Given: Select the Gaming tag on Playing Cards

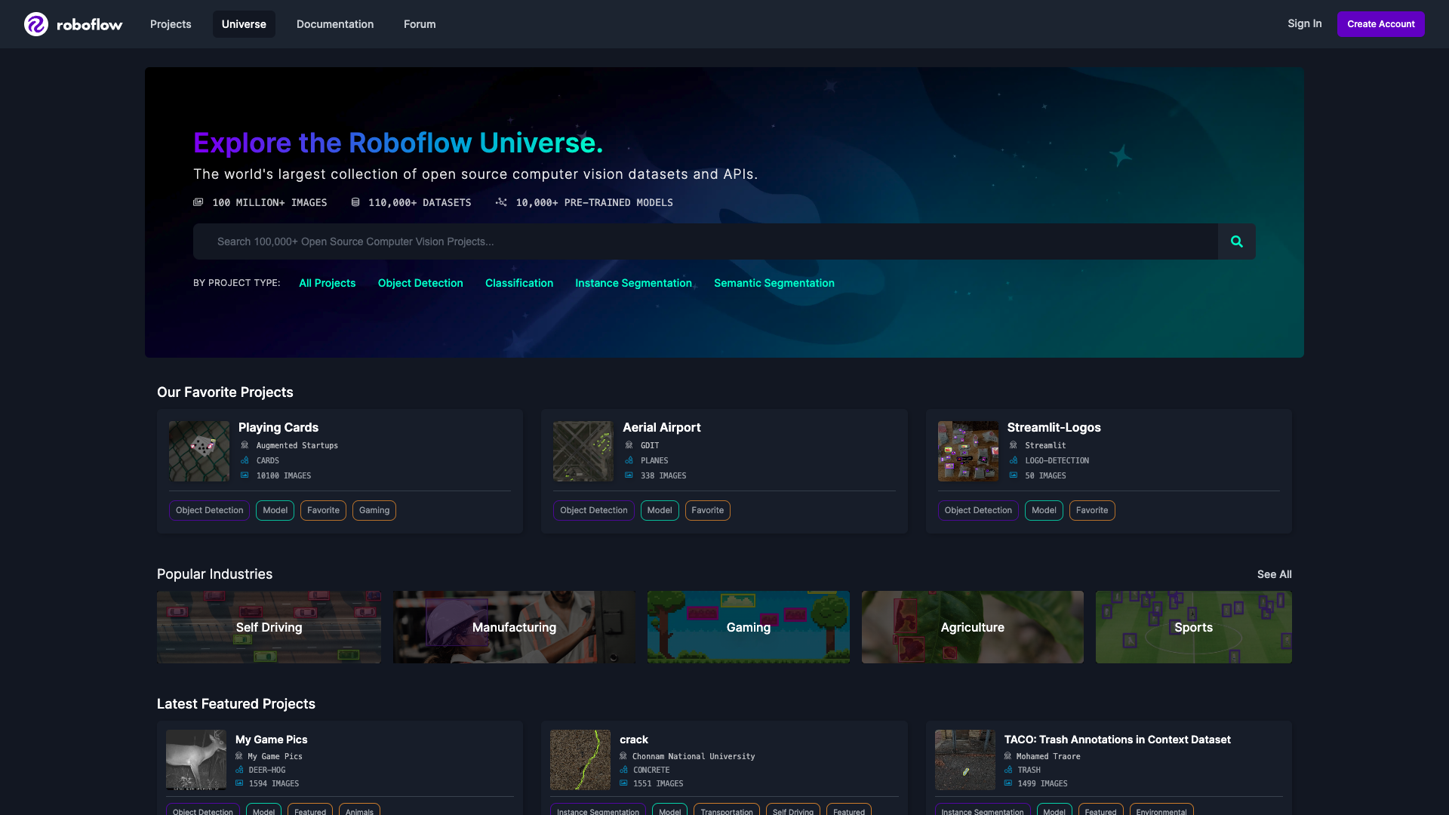Looking at the screenshot, I should (x=374, y=510).
